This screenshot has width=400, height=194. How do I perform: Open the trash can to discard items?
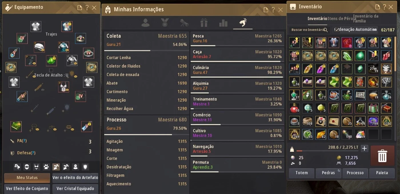tap(382, 156)
